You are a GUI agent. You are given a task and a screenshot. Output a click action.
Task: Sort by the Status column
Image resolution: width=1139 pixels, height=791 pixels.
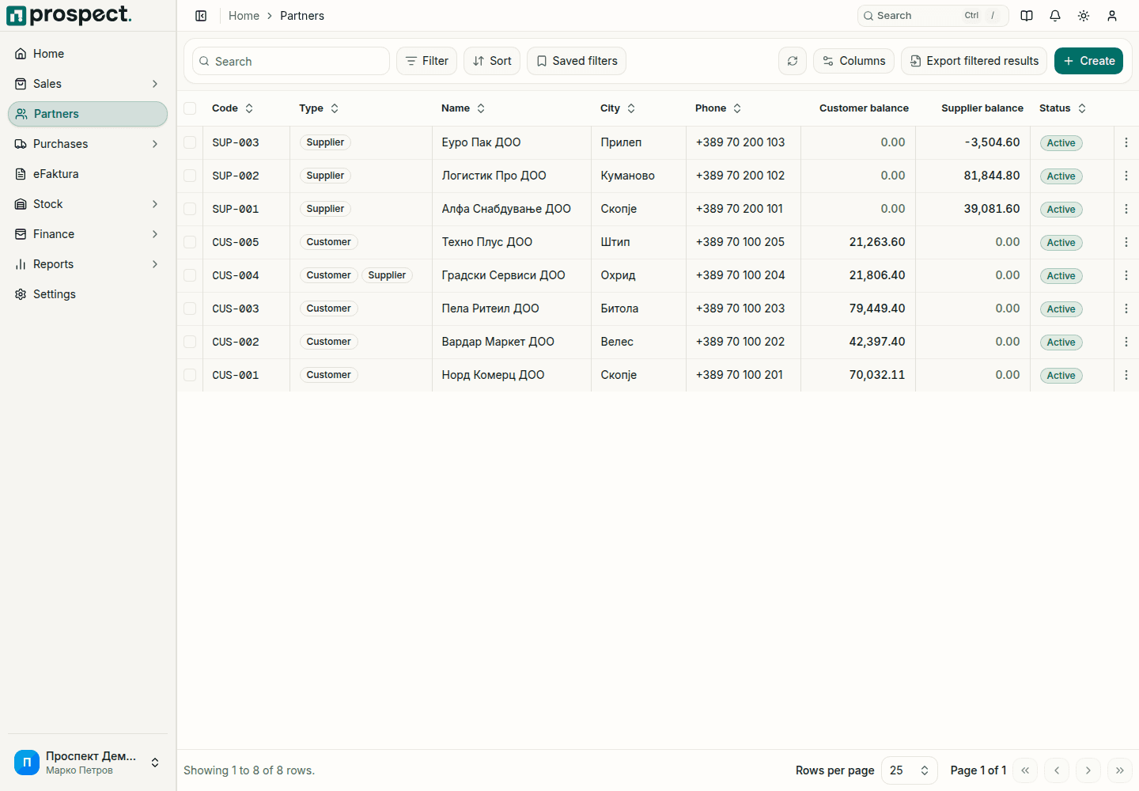1063,108
